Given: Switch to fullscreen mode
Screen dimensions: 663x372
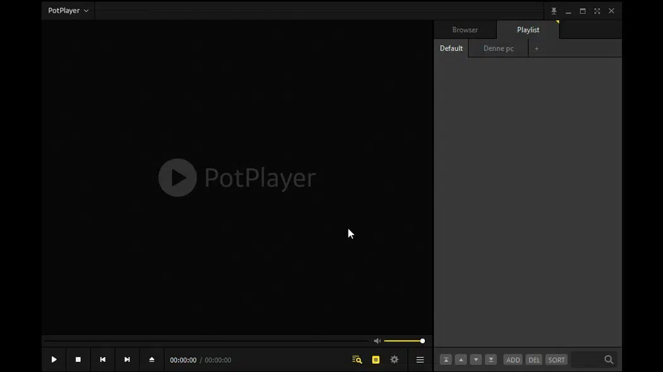Looking at the screenshot, I should (597, 11).
